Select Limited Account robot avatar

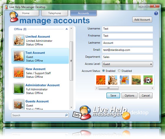pos(19,40)
